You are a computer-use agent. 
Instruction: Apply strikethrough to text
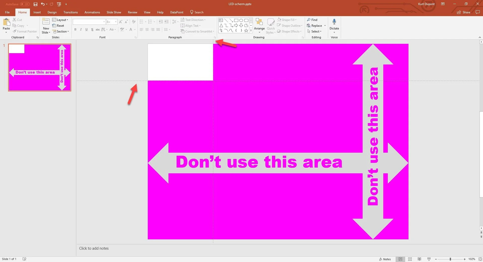coord(98,29)
